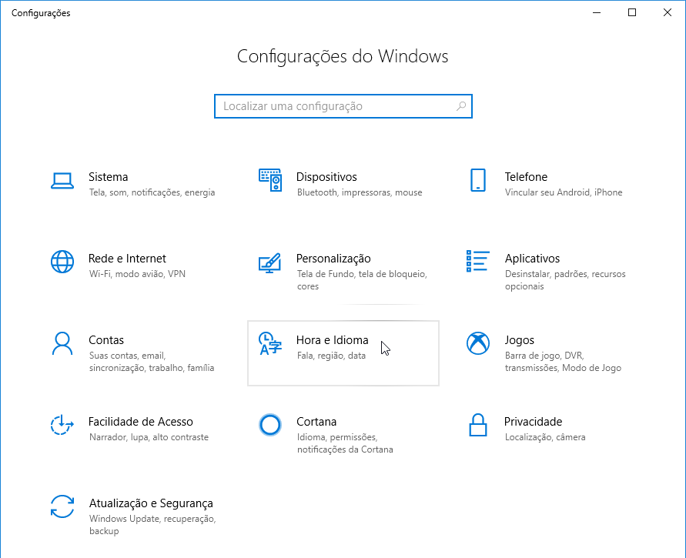Open the Aplicativos list icon
This screenshot has height=558, width=686.
(x=478, y=261)
